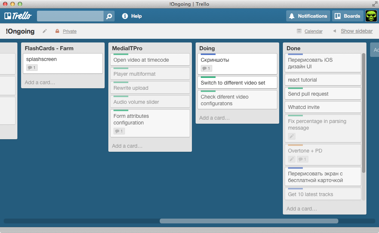Viewport: 379px width, 233px height.
Task: Click the horizontal board scrollbar
Action: pos(248,221)
